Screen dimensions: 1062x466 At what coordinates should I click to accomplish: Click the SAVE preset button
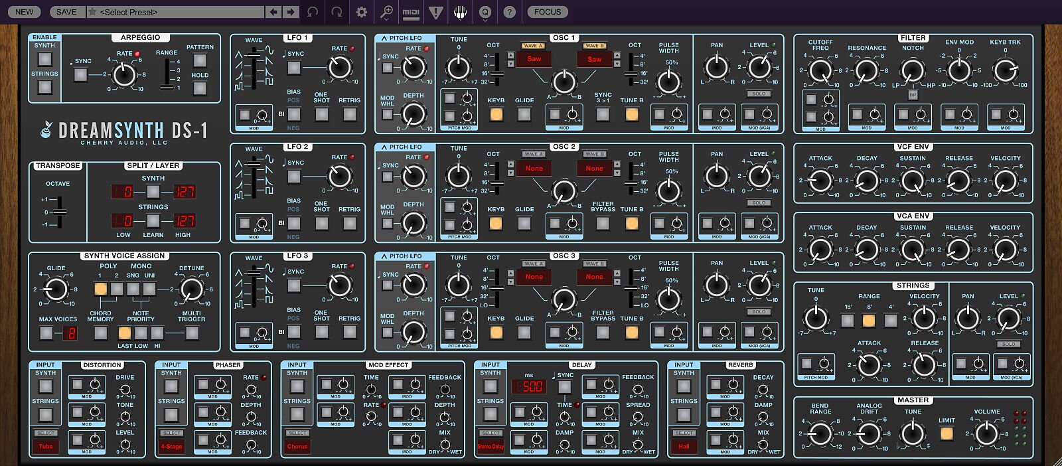[x=66, y=12]
